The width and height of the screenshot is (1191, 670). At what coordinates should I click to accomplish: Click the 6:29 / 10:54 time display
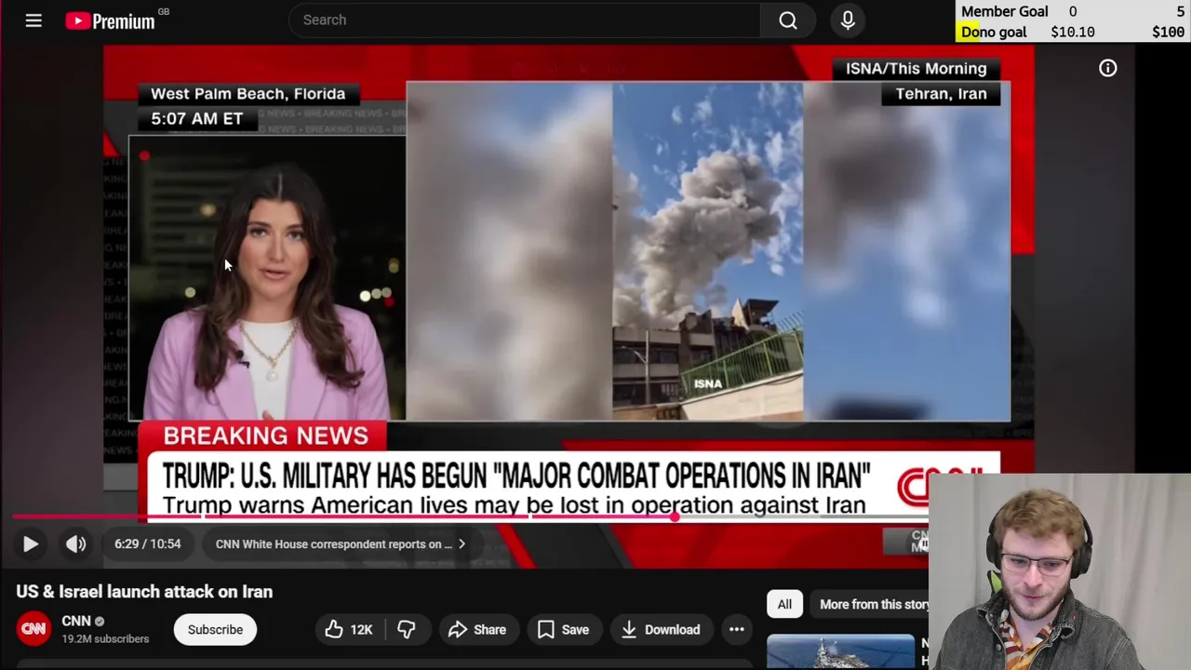tap(147, 544)
